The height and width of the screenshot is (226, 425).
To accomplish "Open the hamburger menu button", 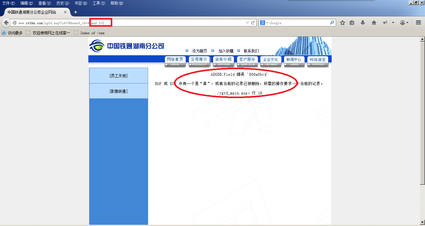I will [418, 23].
